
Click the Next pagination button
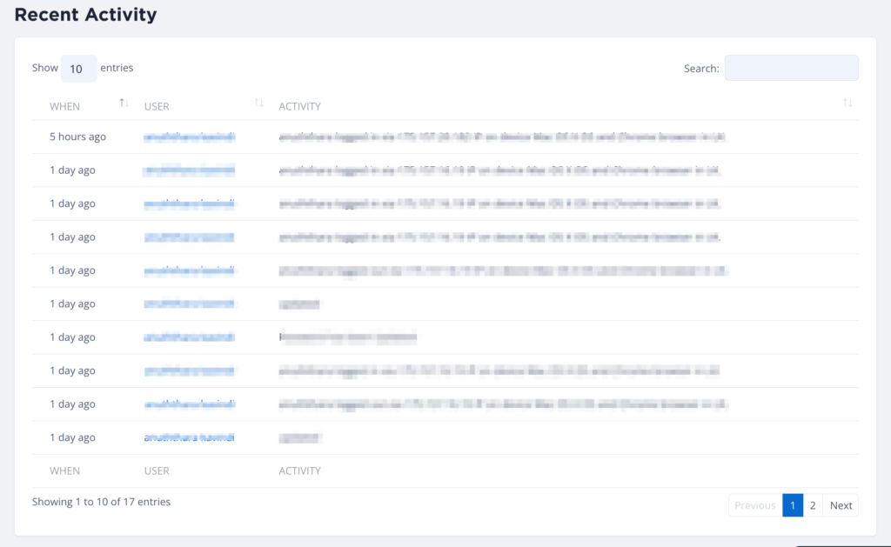pos(841,505)
